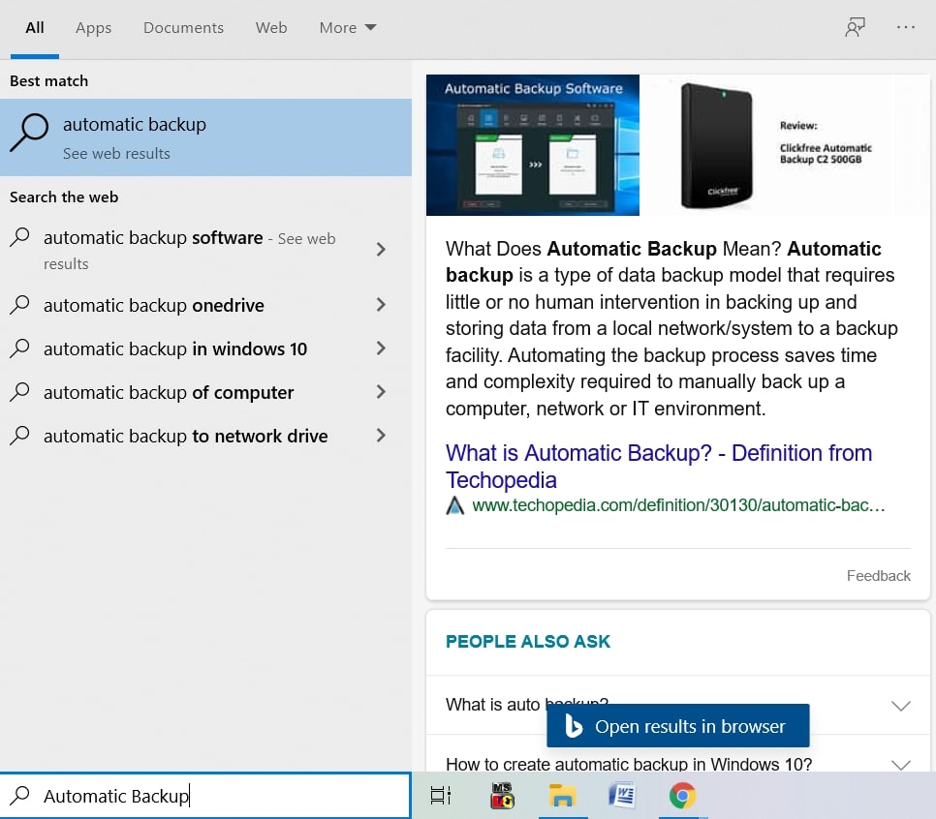Click the 'PEOPLE ALSO ASK' heading
The image size is (936, 819).
click(x=528, y=641)
